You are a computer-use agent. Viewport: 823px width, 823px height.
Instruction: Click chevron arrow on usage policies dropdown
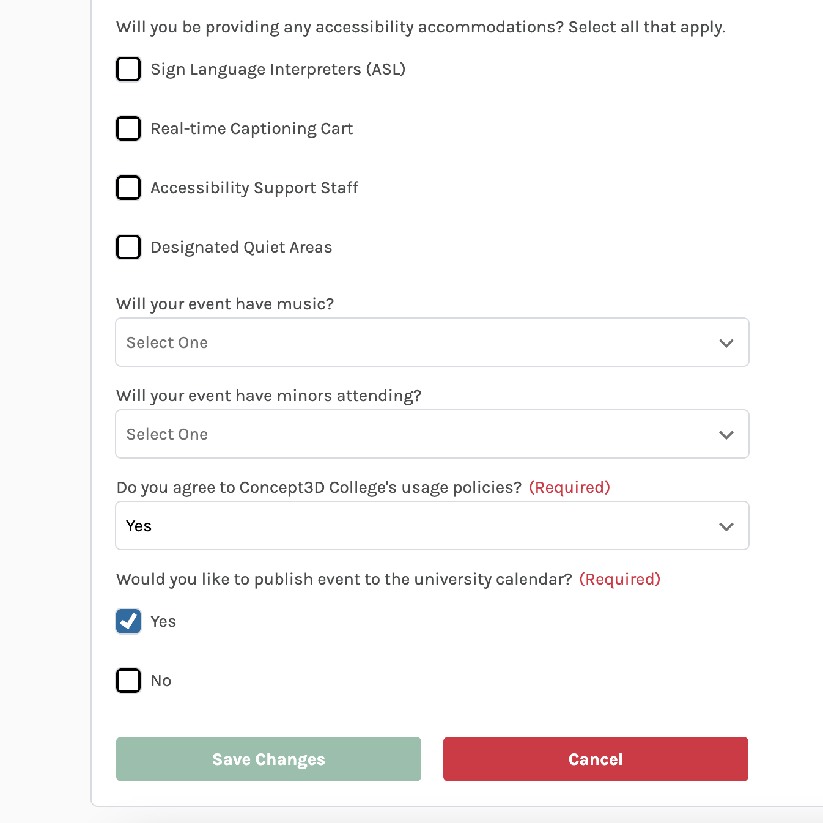726,526
